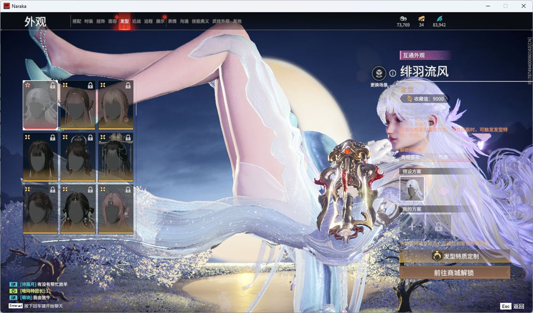The height and width of the screenshot is (313, 533).
Task: Click the chat message from 啥玛特团长
Action: tap(35, 291)
